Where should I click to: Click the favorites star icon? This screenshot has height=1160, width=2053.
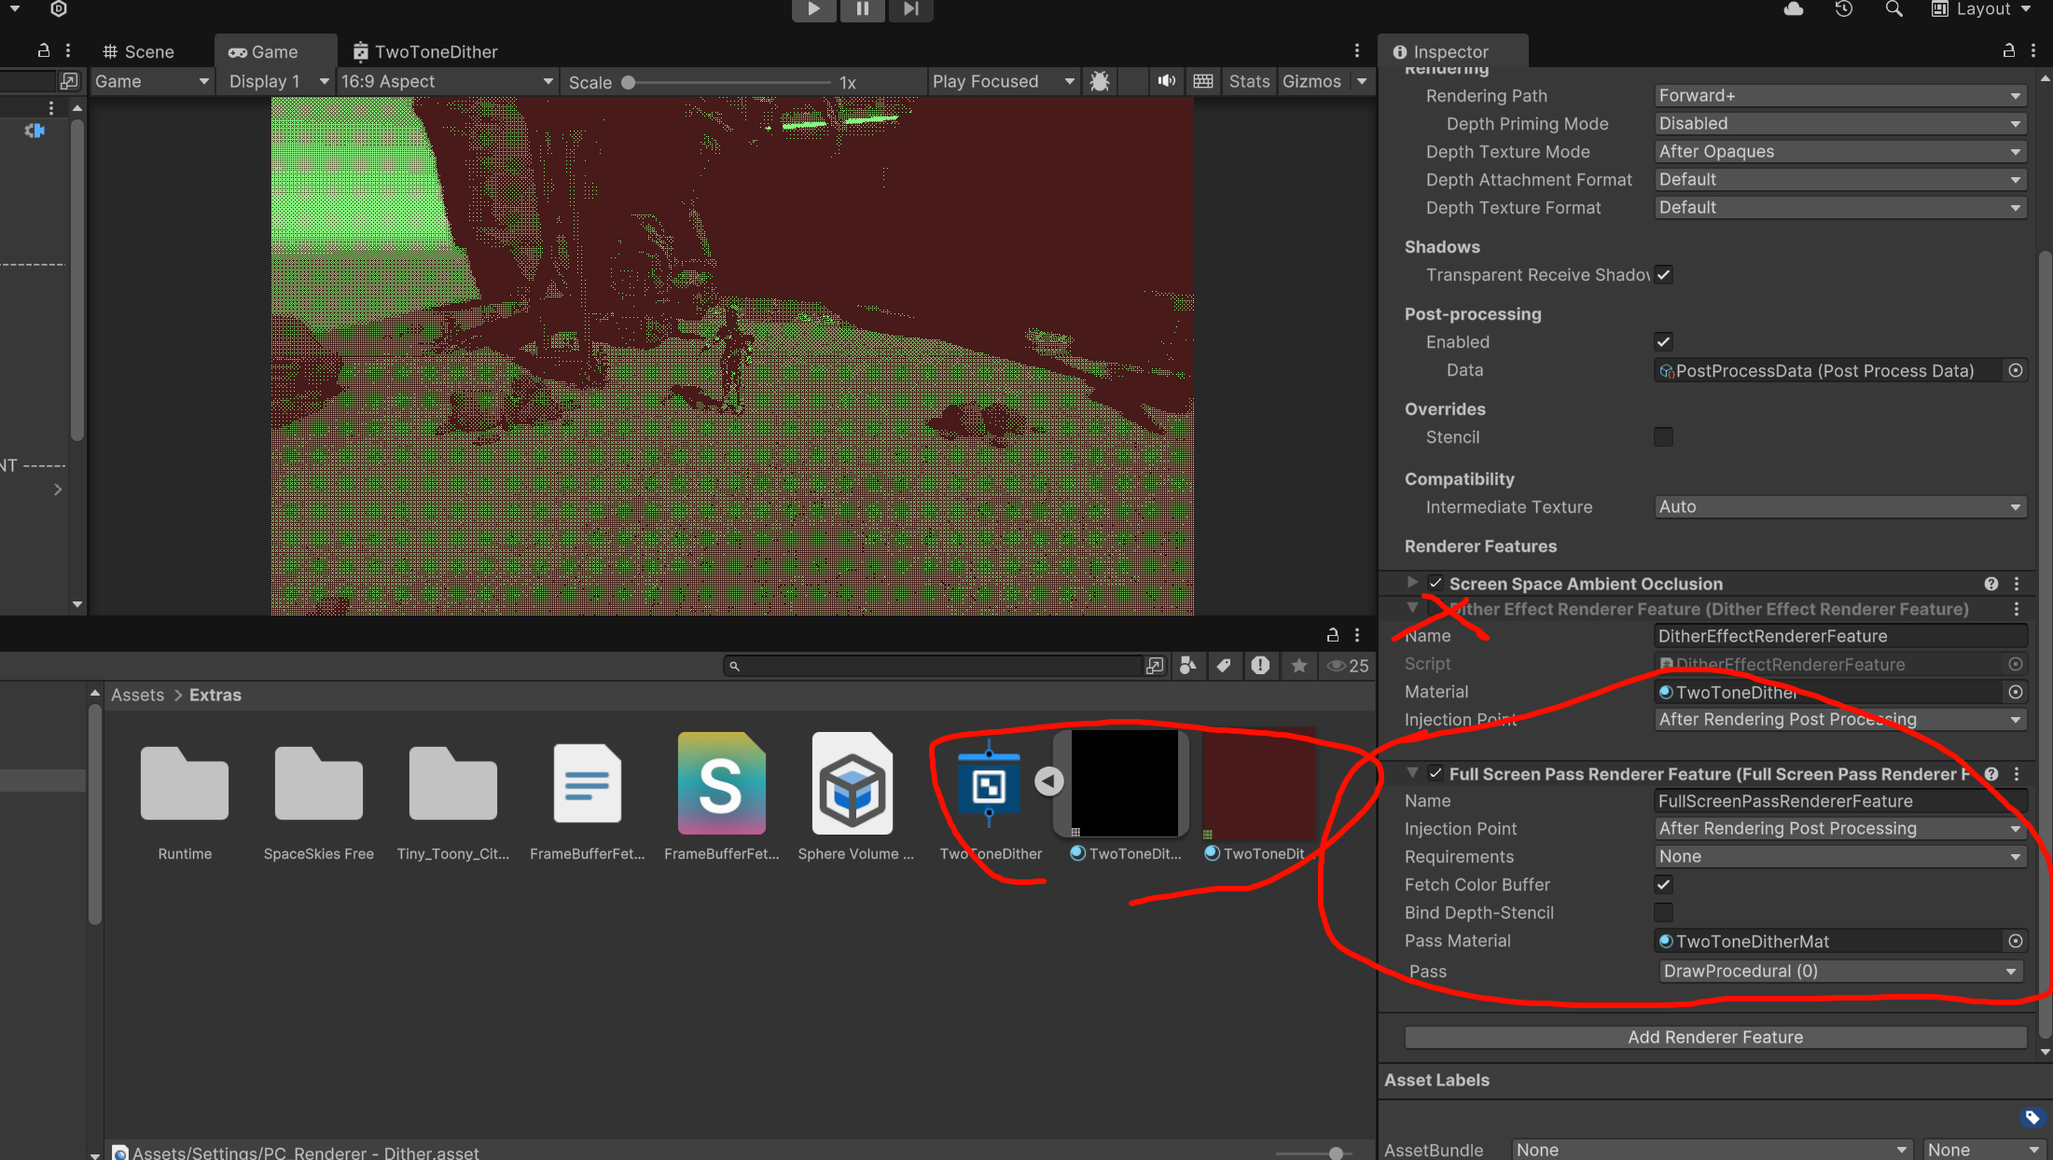pos(1298,666)
